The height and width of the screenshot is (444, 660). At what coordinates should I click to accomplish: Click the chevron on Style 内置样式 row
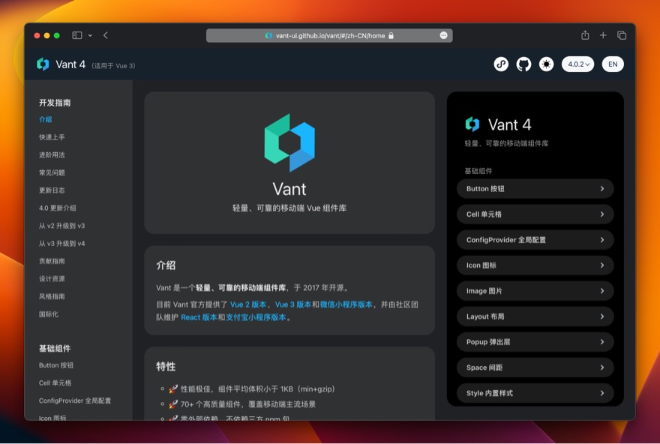click(602, 393)
